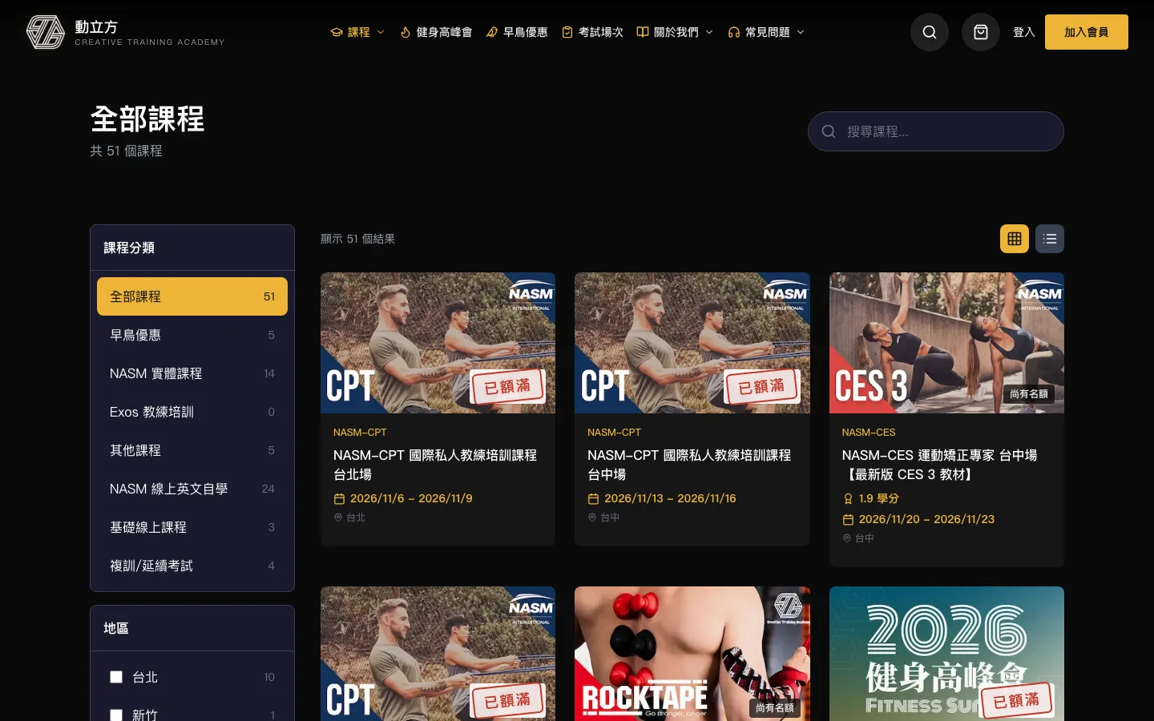
Task: Click calendar icon next to 2026/11/6 date
Action: click(x=339, y=498)
